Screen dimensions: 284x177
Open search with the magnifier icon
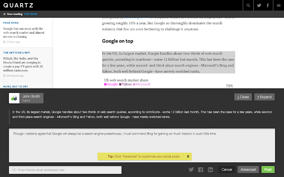click(x=248, y=5)
